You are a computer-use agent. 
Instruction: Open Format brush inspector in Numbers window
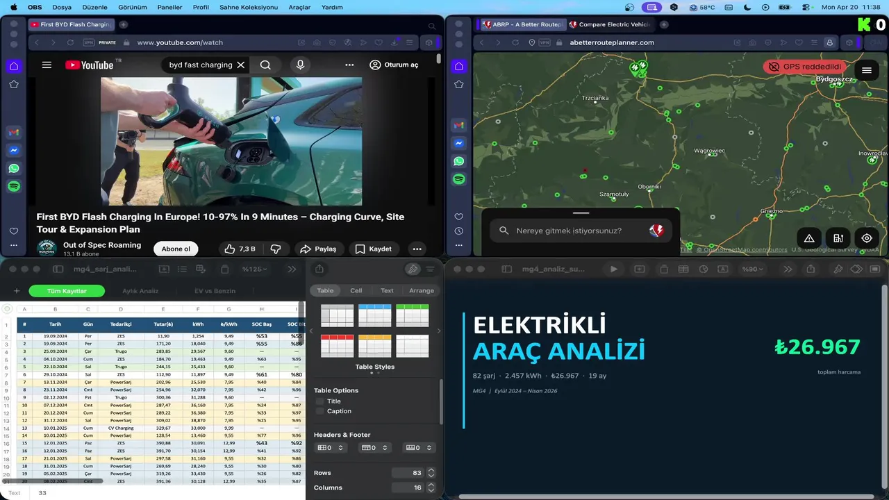click(413, 269)
